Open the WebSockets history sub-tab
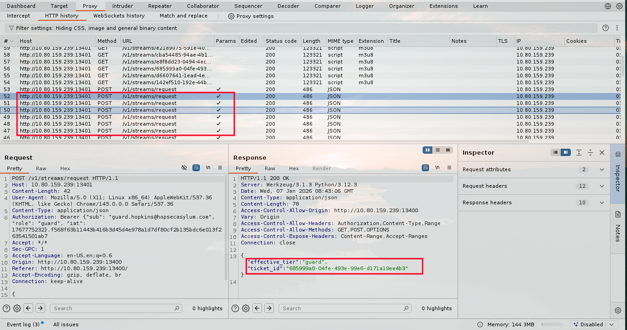Screen dimensions: 627x330 click(119, 16)
